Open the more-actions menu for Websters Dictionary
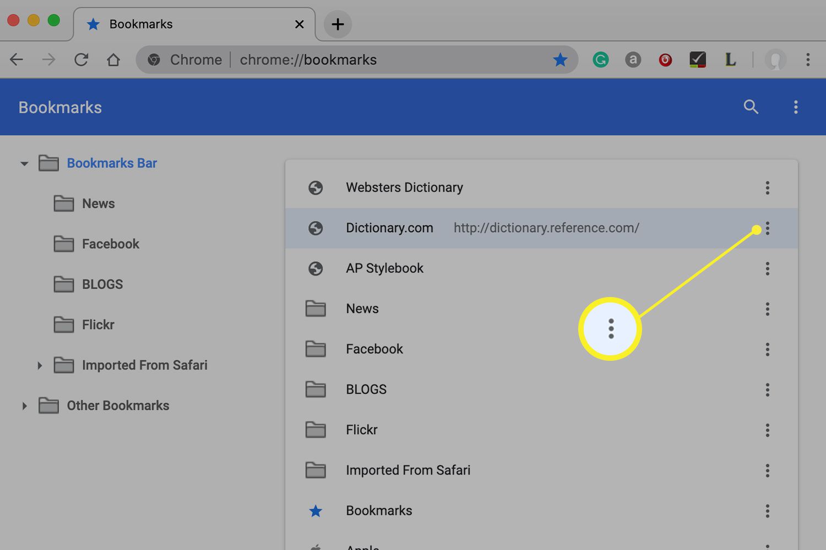This screenshot has height=550, width=826. point(767,188)
